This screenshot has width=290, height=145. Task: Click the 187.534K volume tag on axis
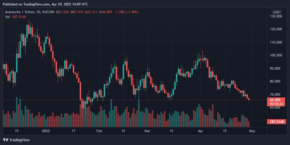click(x=277, y=122)
